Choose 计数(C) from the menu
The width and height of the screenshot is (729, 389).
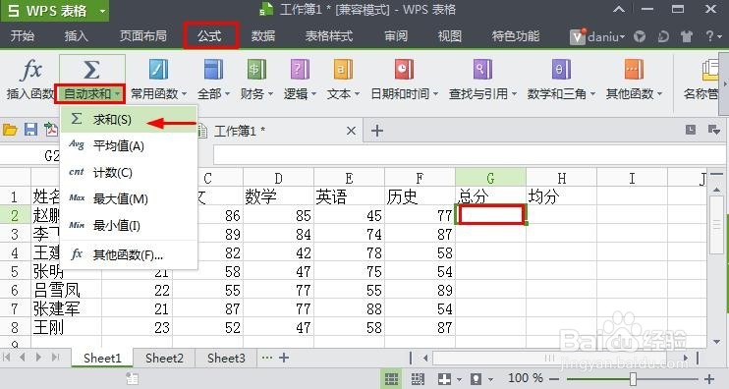coord(129,173)
